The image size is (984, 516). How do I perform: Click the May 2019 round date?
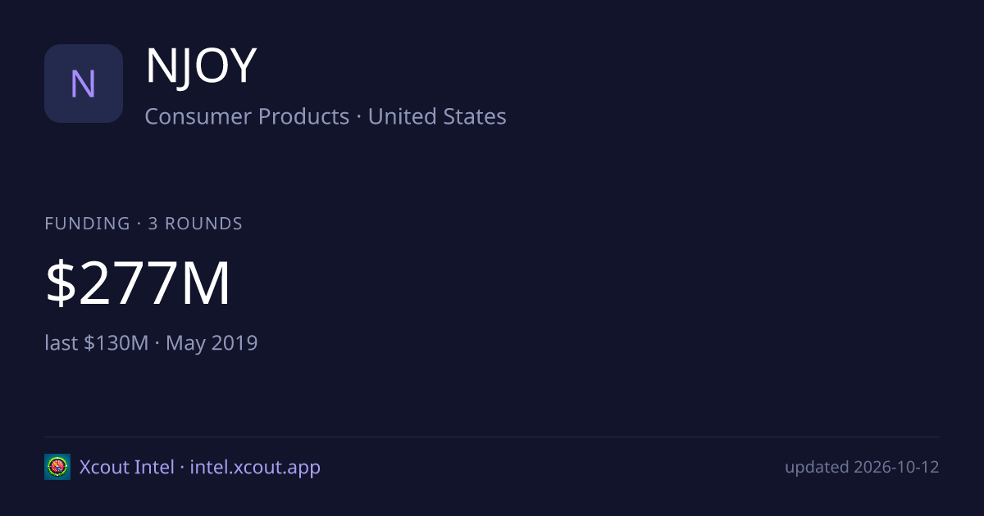coord(212,342)
